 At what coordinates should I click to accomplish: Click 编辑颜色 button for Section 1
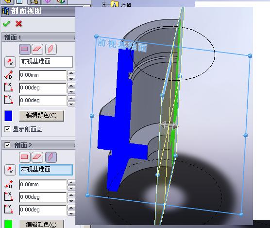41,116
